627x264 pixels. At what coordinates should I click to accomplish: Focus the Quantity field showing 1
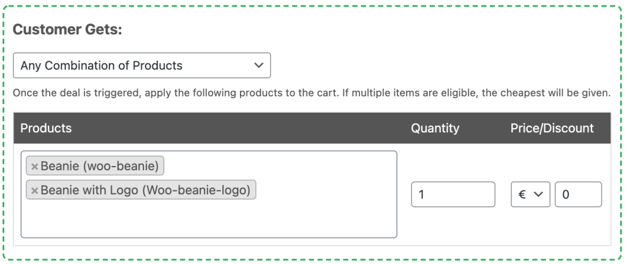[x=453, y=194]
